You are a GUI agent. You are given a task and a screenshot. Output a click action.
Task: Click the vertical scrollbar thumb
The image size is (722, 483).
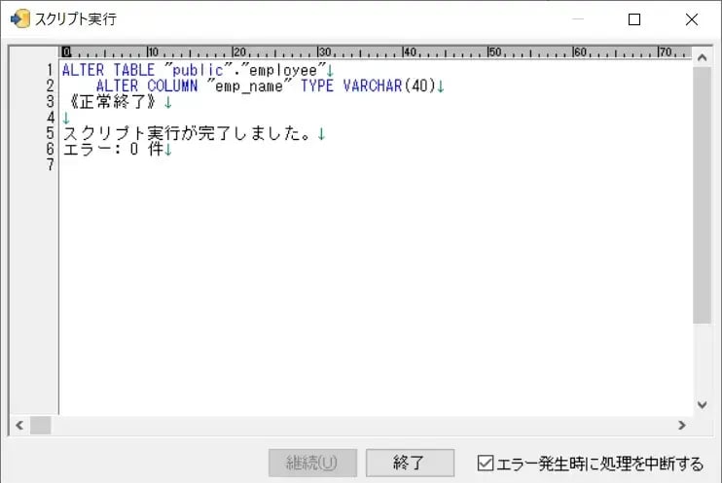pos(702,194)
